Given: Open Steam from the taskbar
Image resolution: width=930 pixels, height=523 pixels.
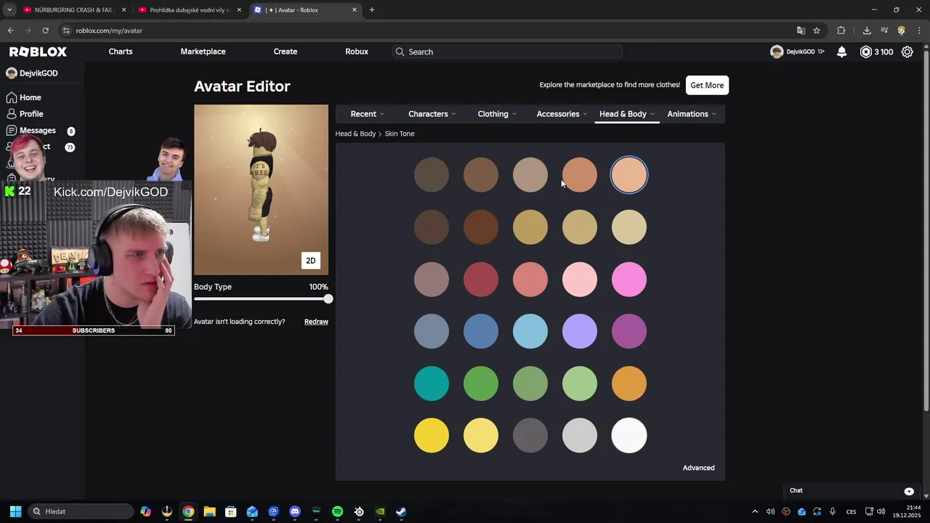Looking at the screenshot, I should tap(401, 511).
